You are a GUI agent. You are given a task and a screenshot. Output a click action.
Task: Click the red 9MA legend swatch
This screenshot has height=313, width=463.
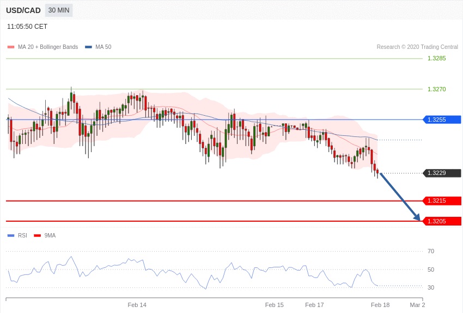point(37,235)
